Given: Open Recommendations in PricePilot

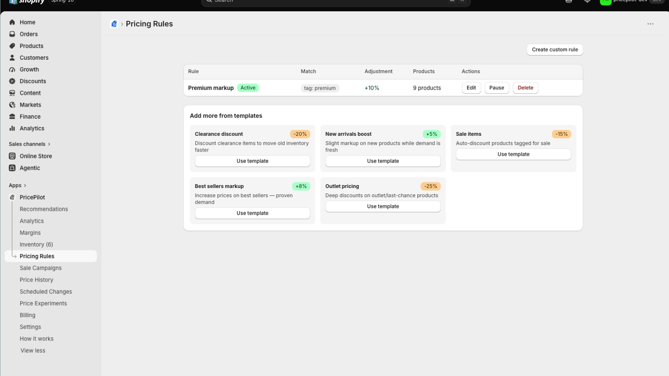Looking at the screenshot, I should (x=43, y=209).
